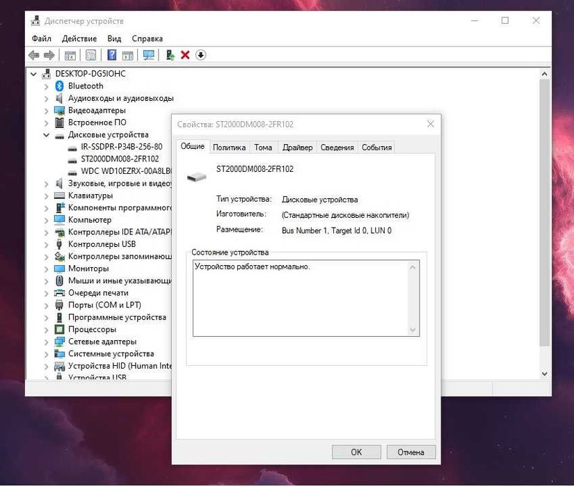This screenshot has width=574, height=487.
Task: Click the Отмена button
Action: point(410,452)
